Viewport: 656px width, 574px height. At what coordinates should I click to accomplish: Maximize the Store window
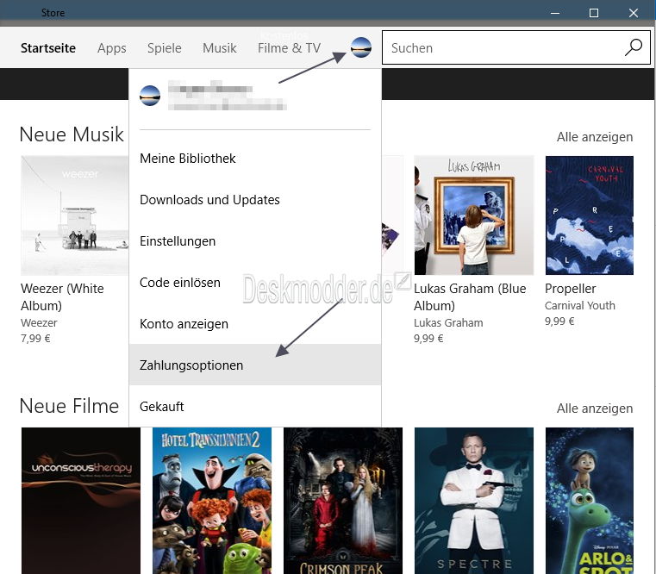[594, 13]
